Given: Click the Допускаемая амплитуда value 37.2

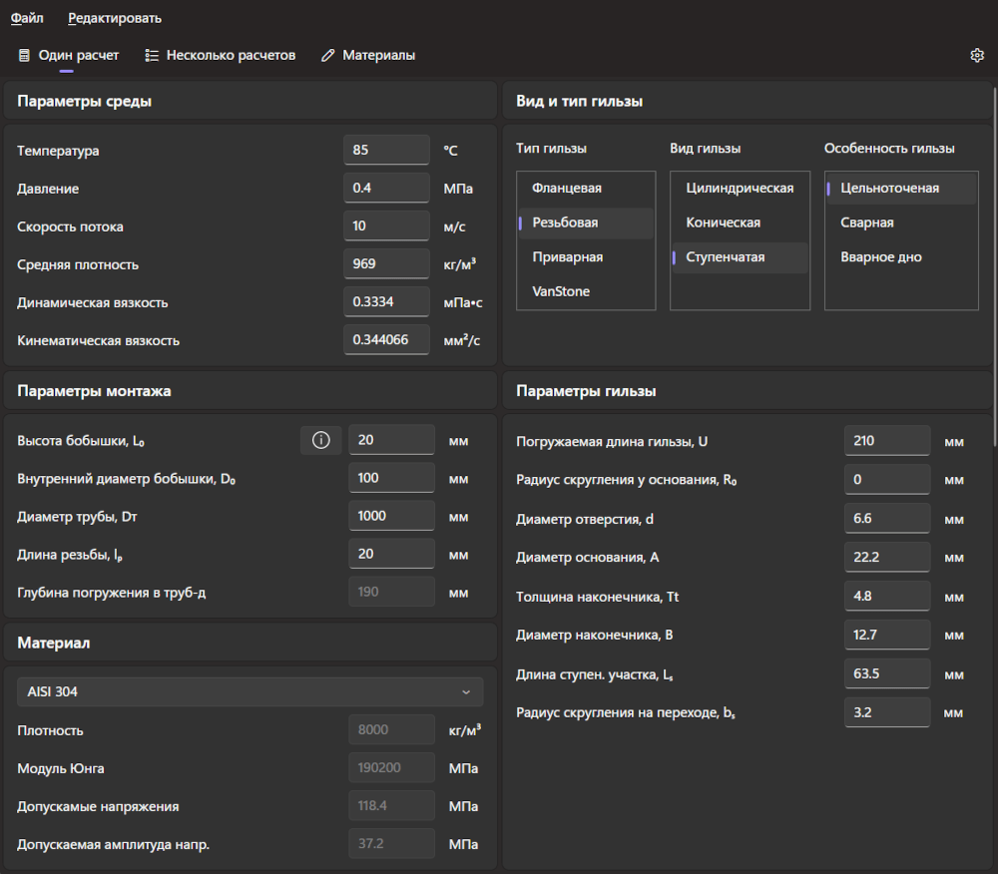Looking at the screenshot, I should point(391,844).
